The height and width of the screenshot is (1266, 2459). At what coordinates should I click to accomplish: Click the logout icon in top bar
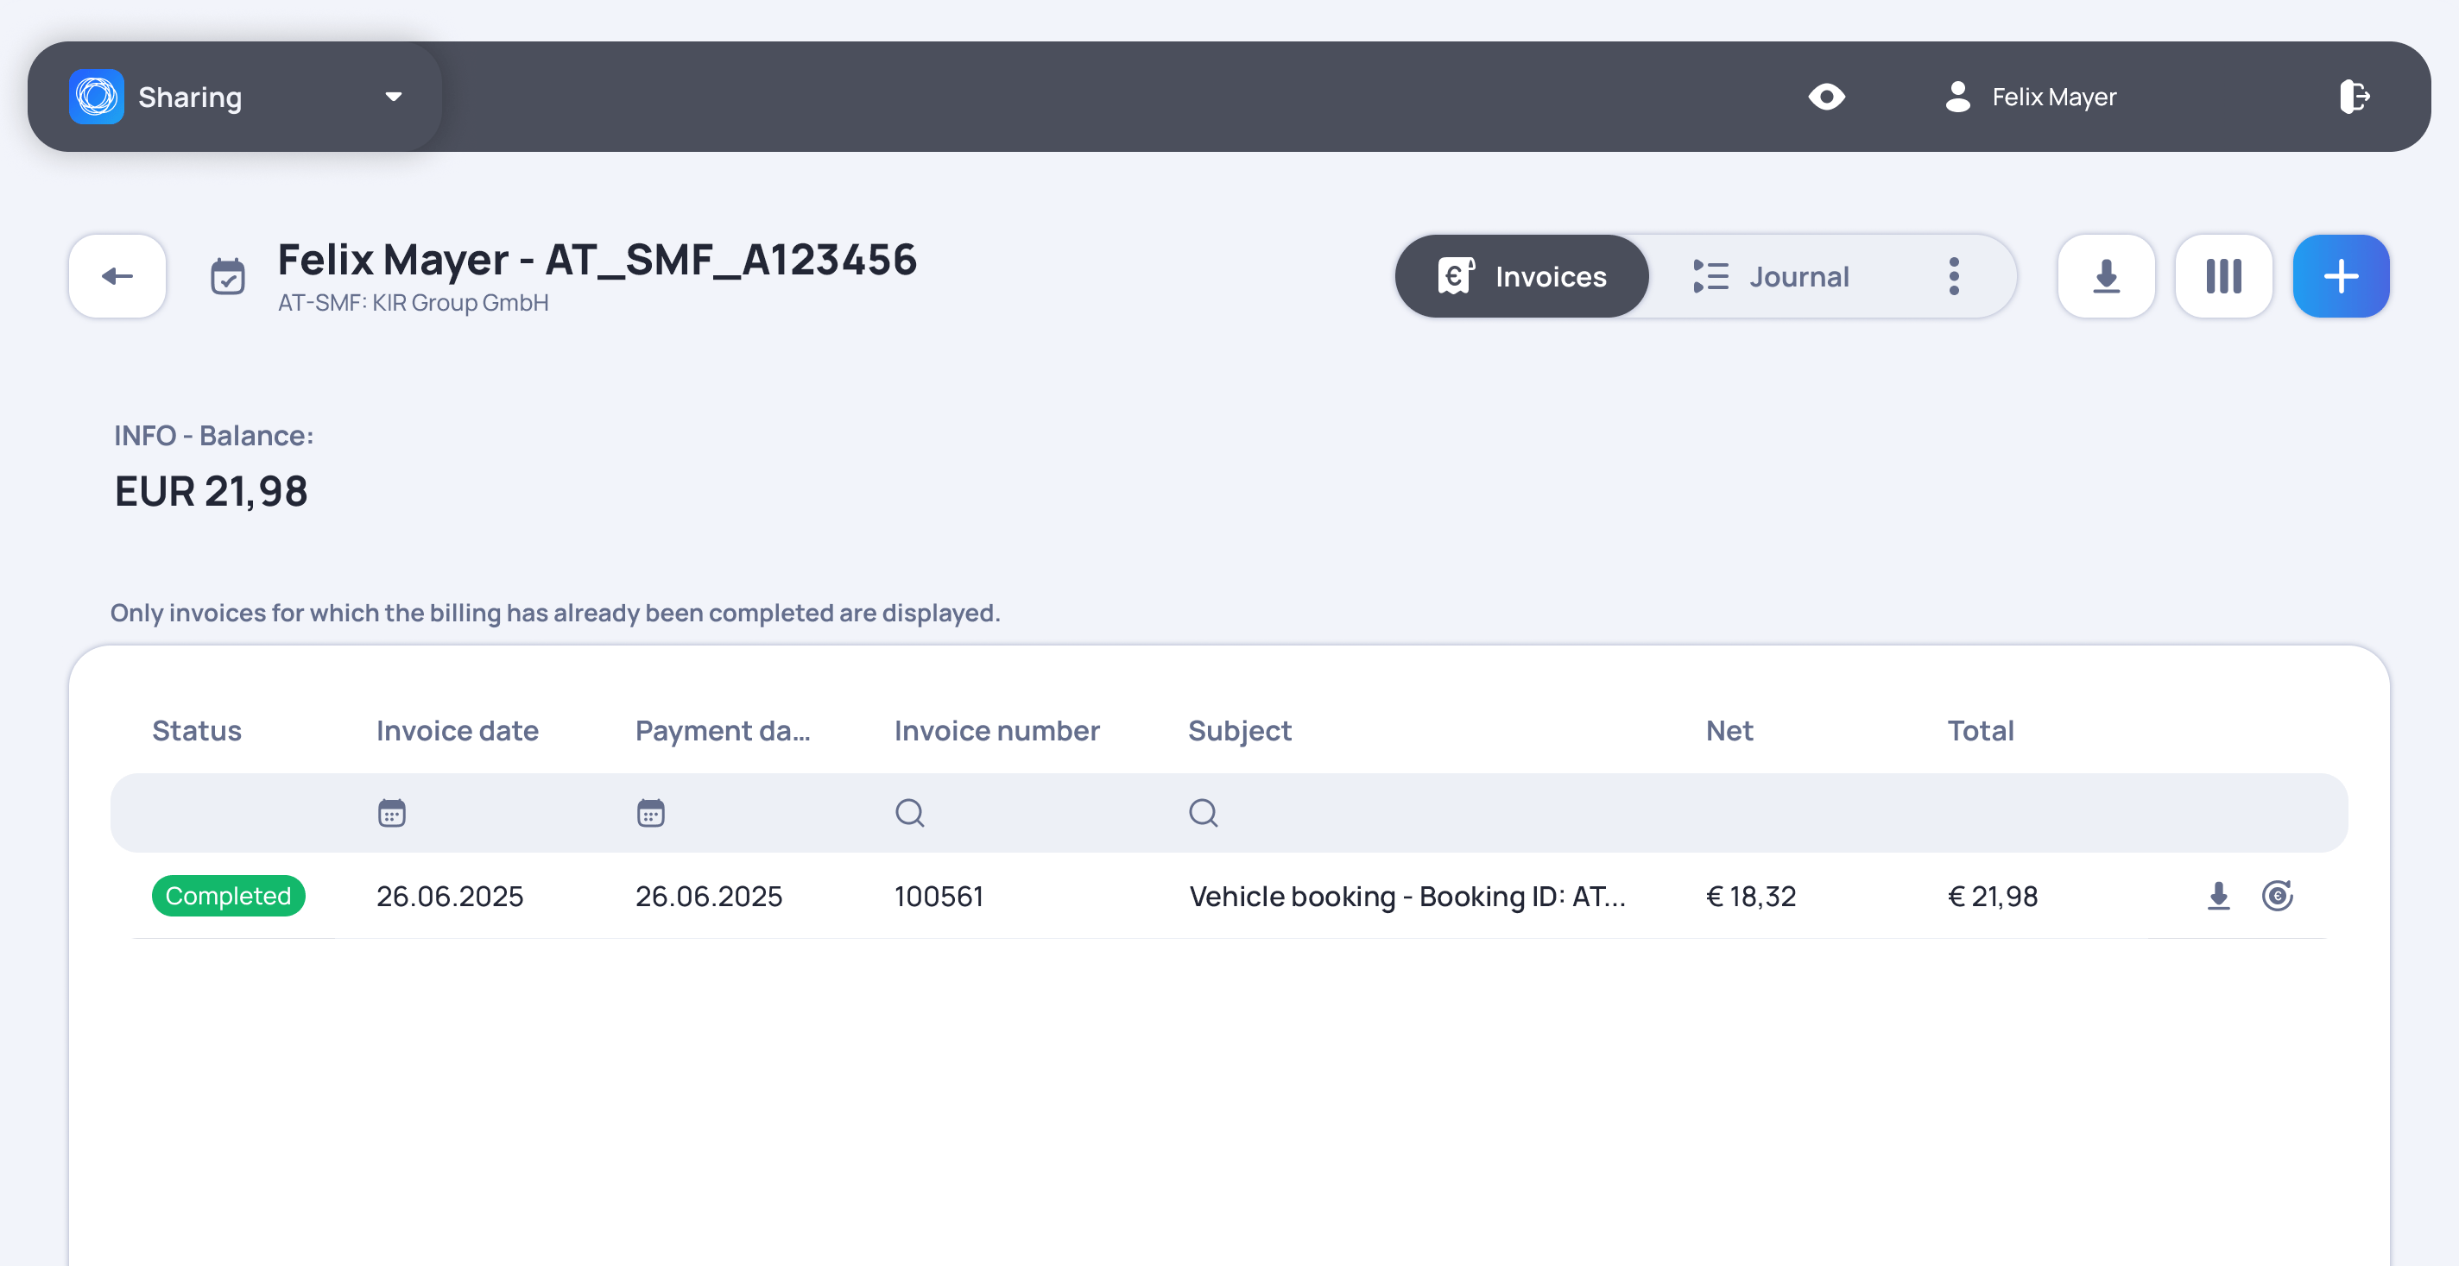(2355, 97)
